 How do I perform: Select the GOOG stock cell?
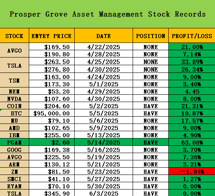point(14,149)
